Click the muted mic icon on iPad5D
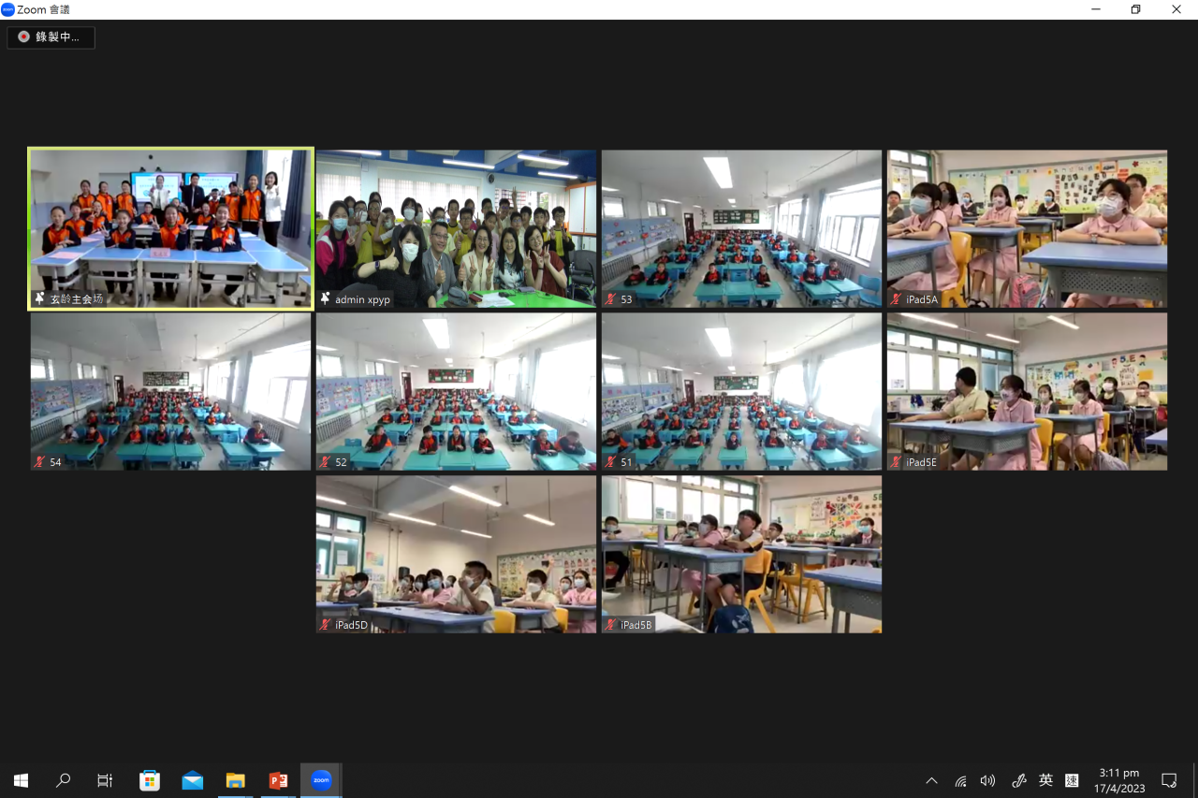Screen dimensions: 1198x798 pos(325,625)
